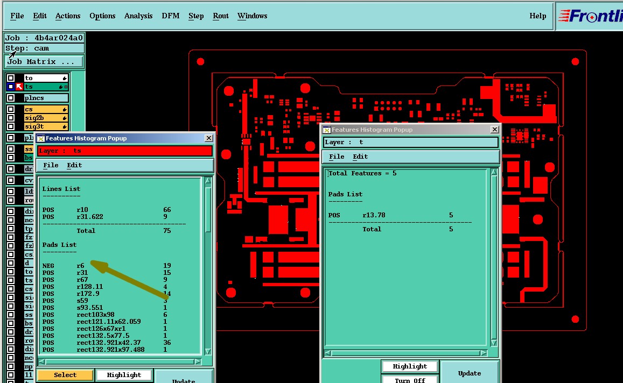Click the Frontline logo

pyautogui.click(x=590, y=16)
